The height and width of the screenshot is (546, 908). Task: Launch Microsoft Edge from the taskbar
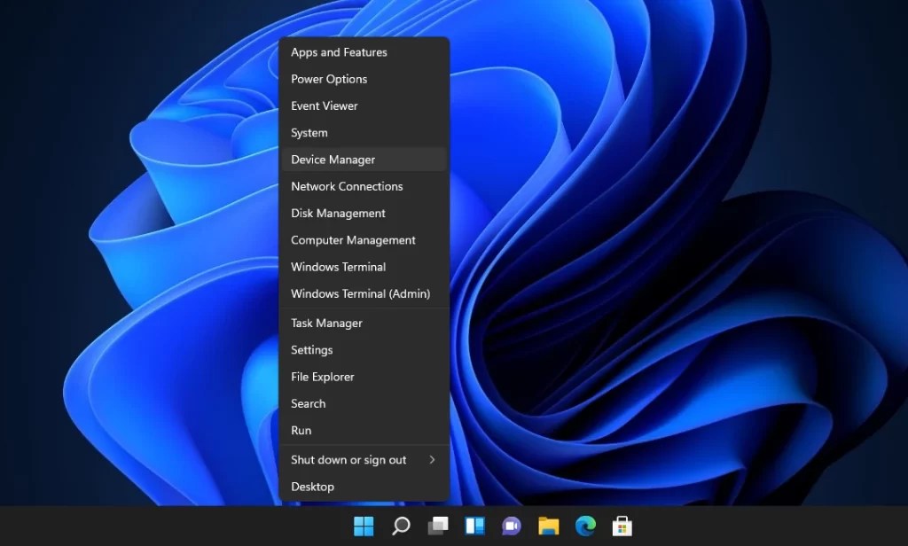(x=585, y=525)
